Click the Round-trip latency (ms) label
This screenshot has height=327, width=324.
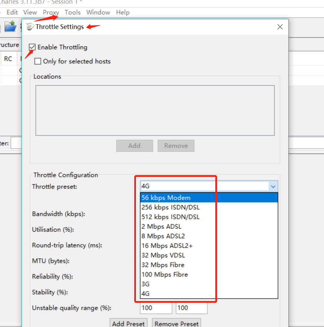point(67,245)
